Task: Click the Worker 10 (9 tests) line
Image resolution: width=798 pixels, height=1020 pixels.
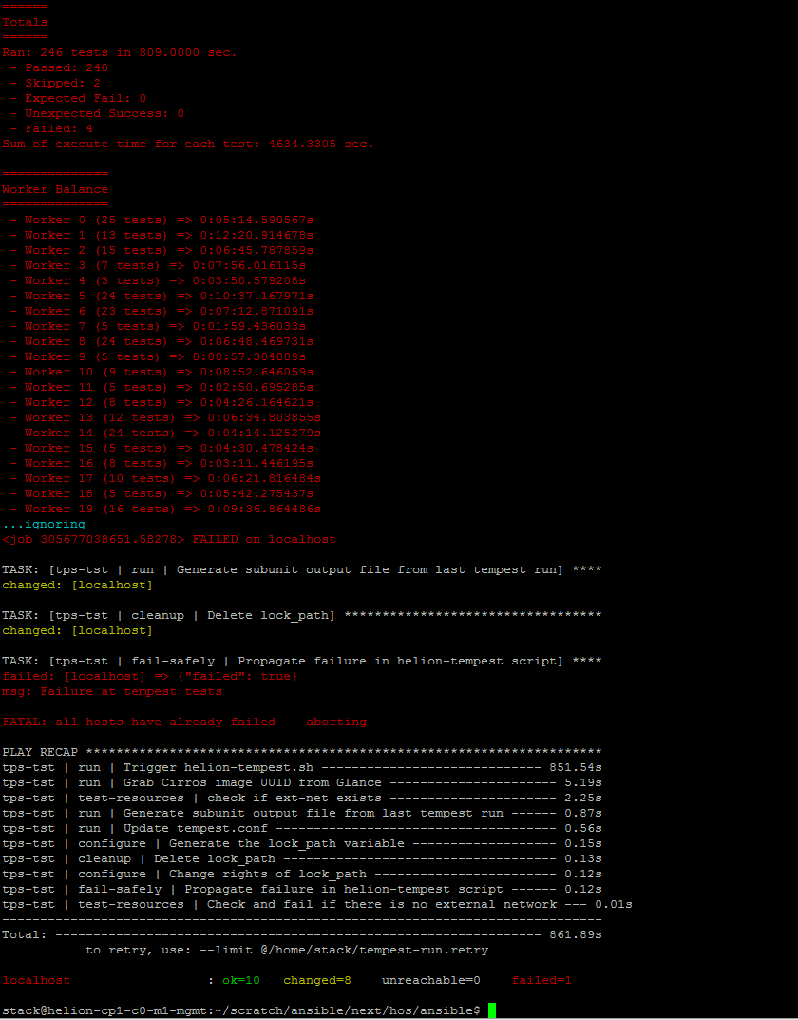Action: tap(161, 372)
